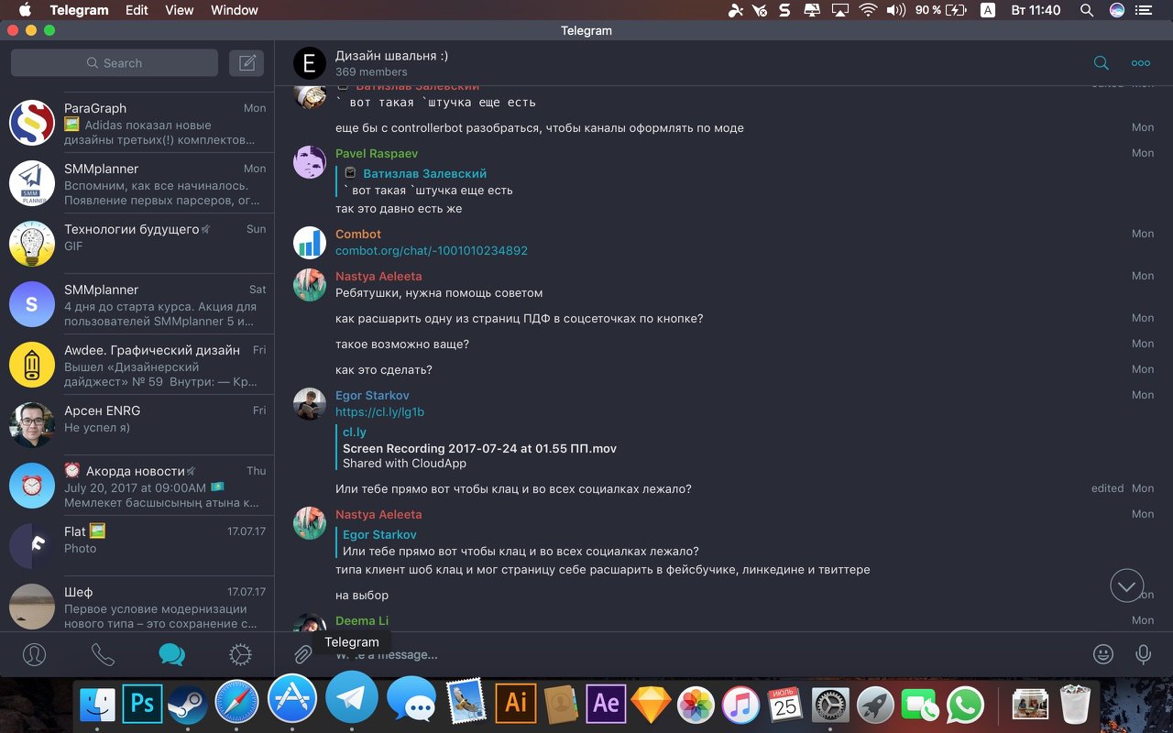
Task: Open Sketch from the Dock
Action: [651, 705]
